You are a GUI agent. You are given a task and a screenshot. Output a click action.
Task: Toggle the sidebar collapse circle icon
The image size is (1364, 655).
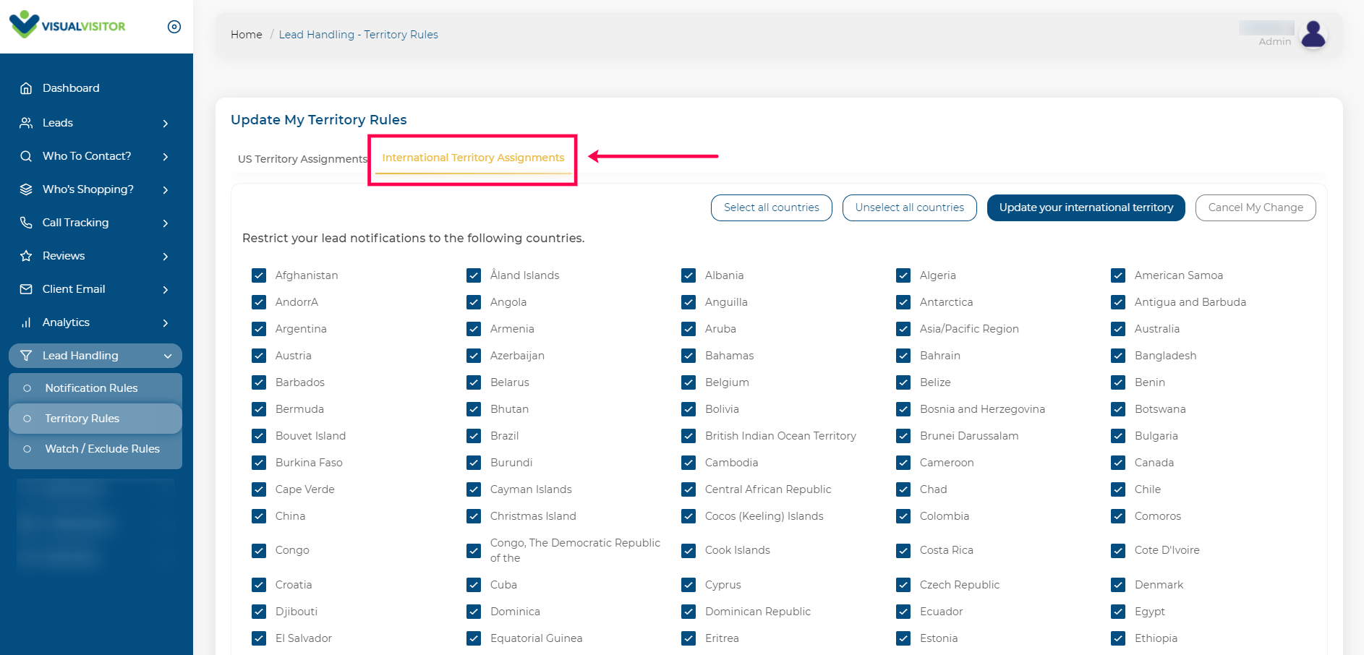[174, 27]
